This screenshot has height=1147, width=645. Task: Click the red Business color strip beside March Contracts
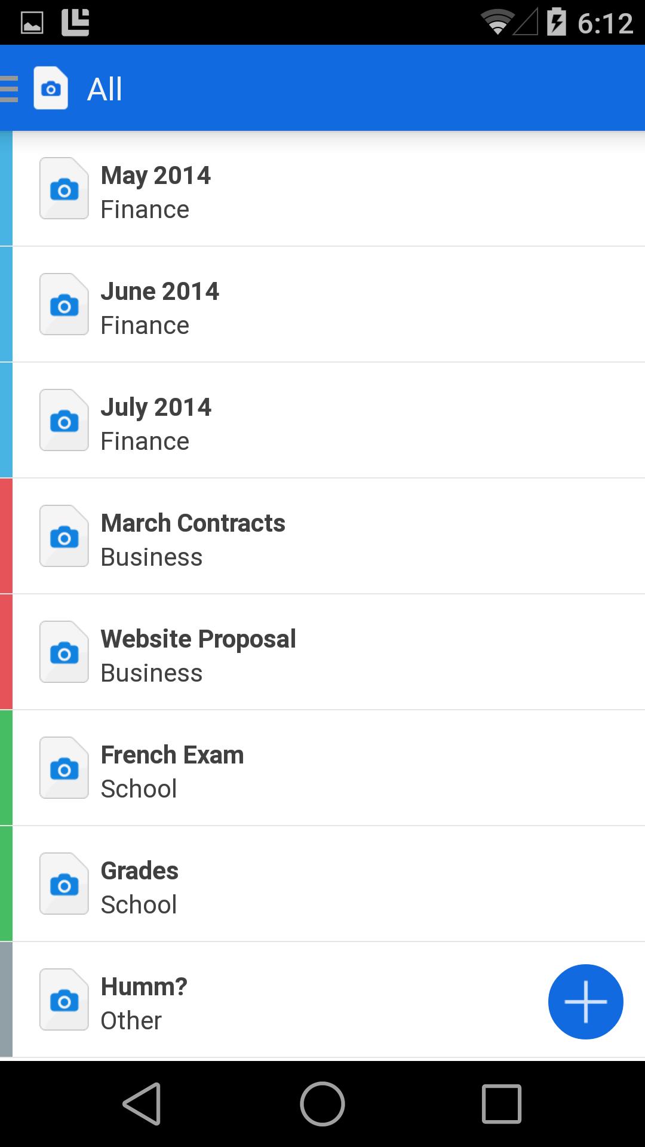click(x=6, y=536)
